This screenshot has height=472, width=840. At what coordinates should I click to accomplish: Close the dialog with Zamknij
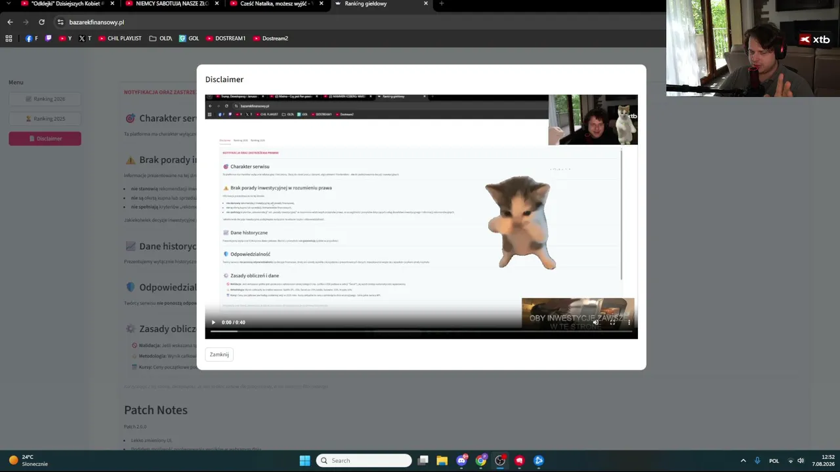point(219,355)
